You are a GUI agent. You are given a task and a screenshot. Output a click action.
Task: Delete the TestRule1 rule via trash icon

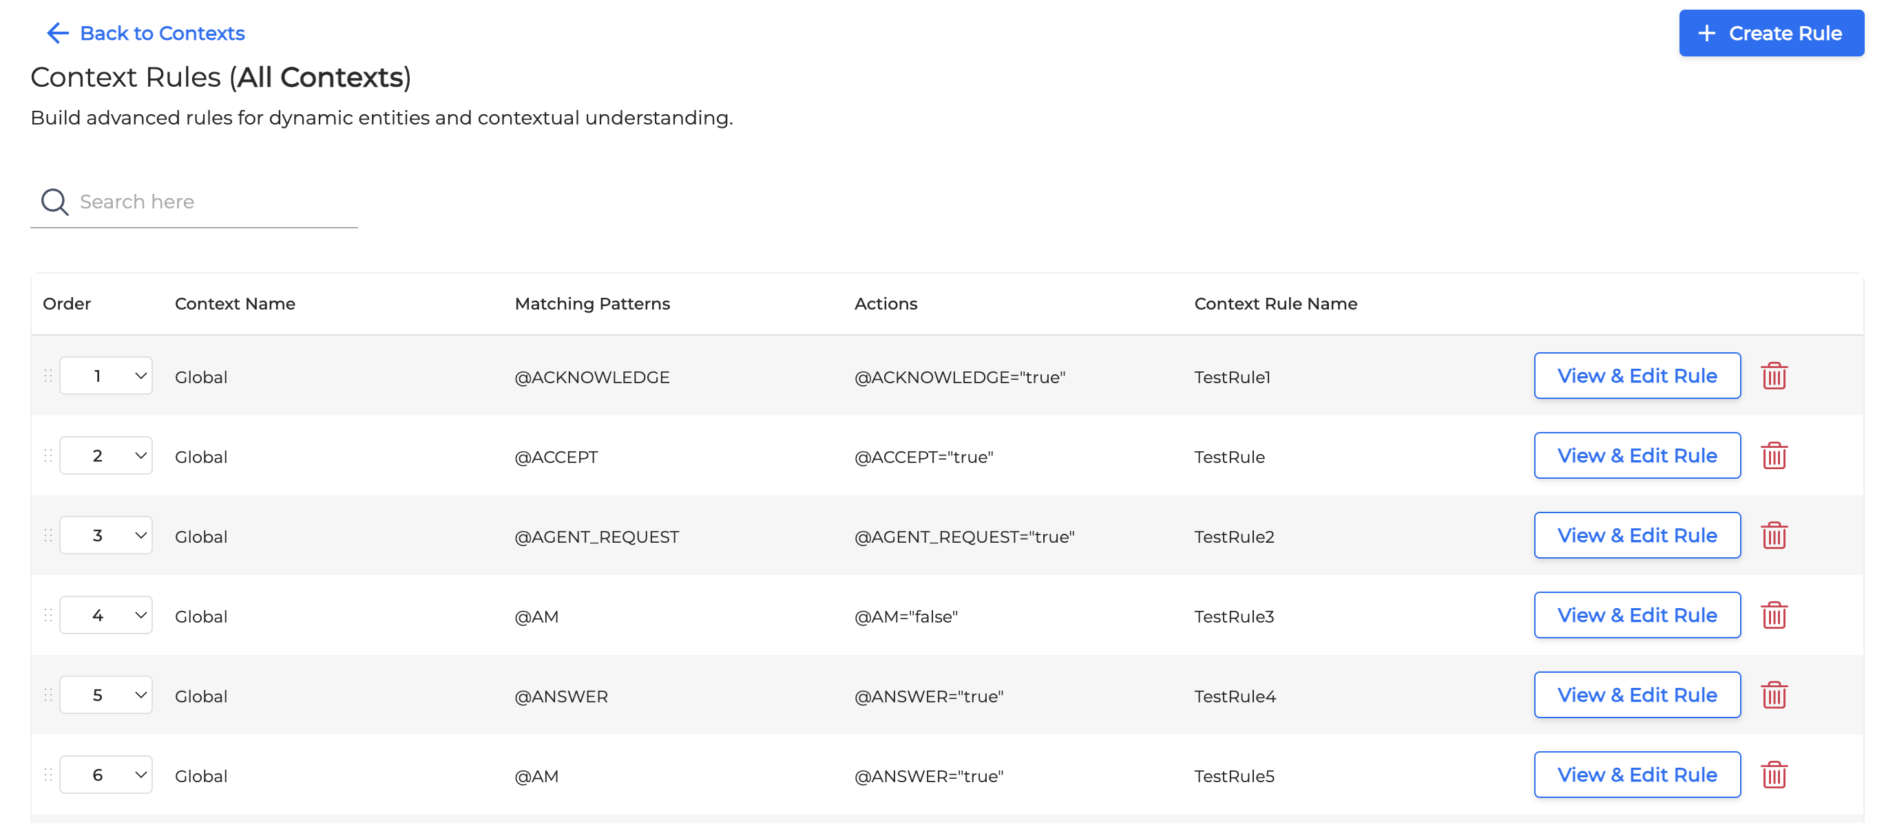1774,376
